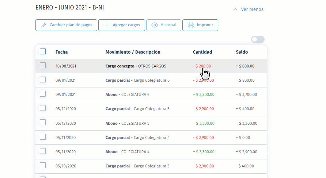This screenshot has width=326, height=178.
Task: View the Historial of movements
Action: (164, 25)
